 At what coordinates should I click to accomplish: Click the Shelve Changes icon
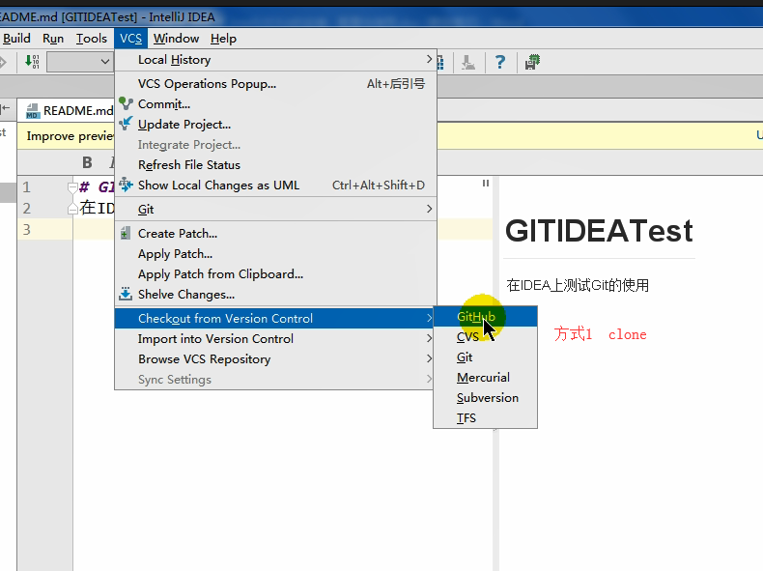(126, 294)
